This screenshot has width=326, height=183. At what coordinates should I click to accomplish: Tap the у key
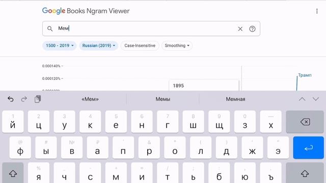pyautogui.click(x=65, y=122)
